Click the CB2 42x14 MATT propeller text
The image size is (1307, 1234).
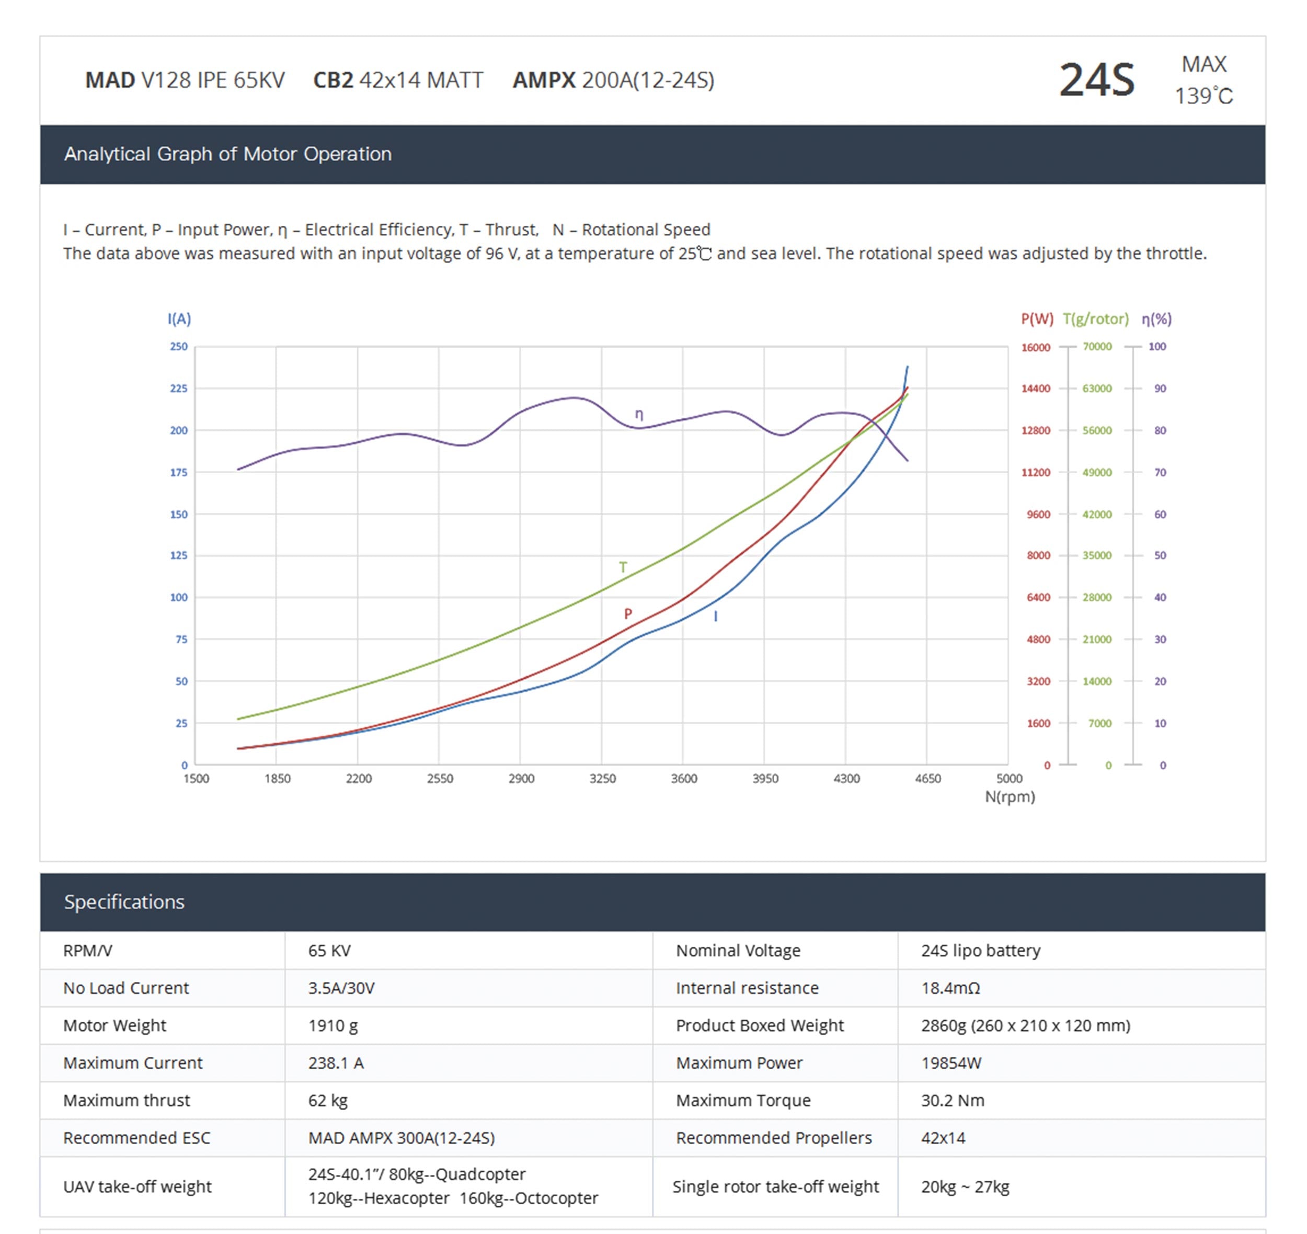click(398, 80)
